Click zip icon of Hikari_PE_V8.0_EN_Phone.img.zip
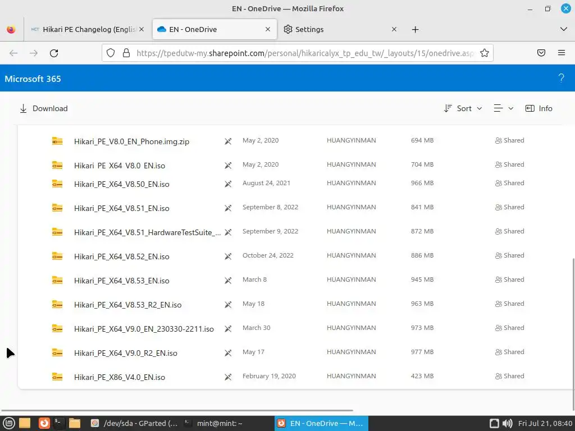The width and height of the screenshot is (575, 431). point(57,141)
